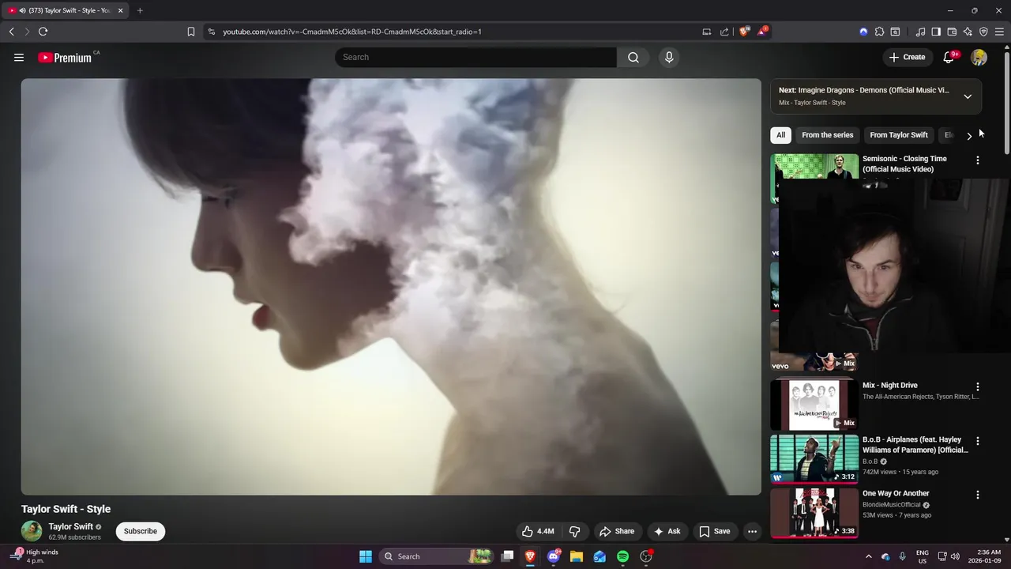
Task: Open options for B.o.B Airplanes video
Action: tap(977, 441)
